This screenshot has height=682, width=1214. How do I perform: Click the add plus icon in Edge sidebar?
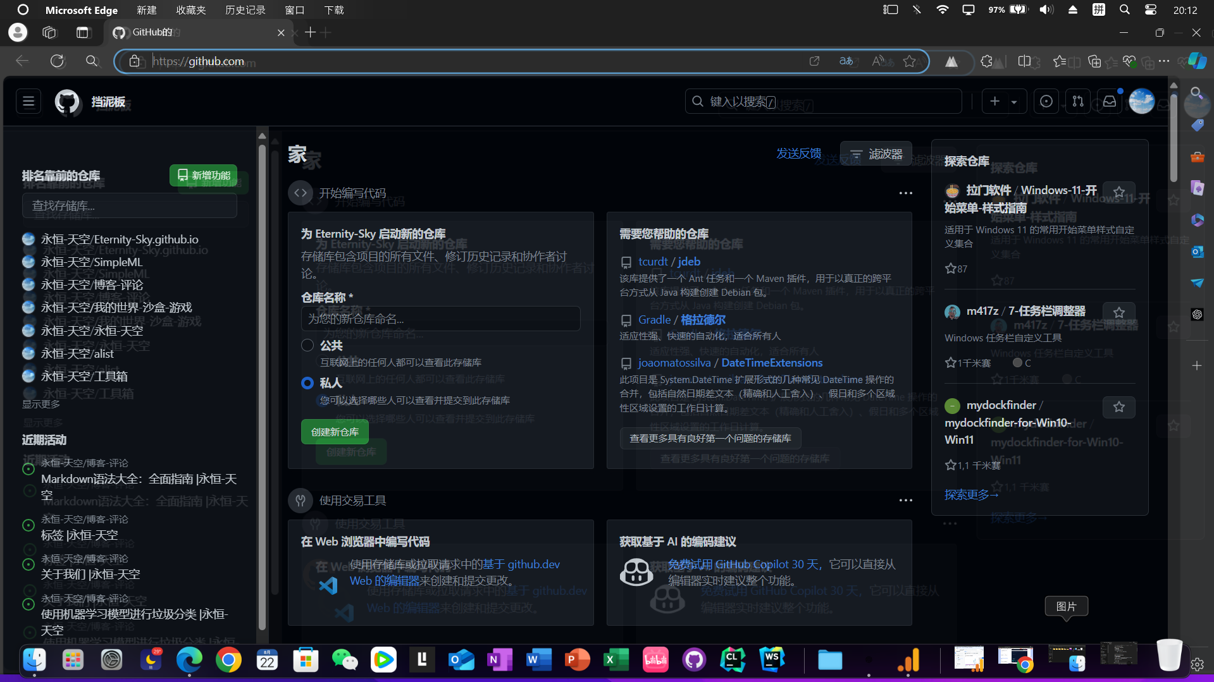click(x=1197, y=365)
